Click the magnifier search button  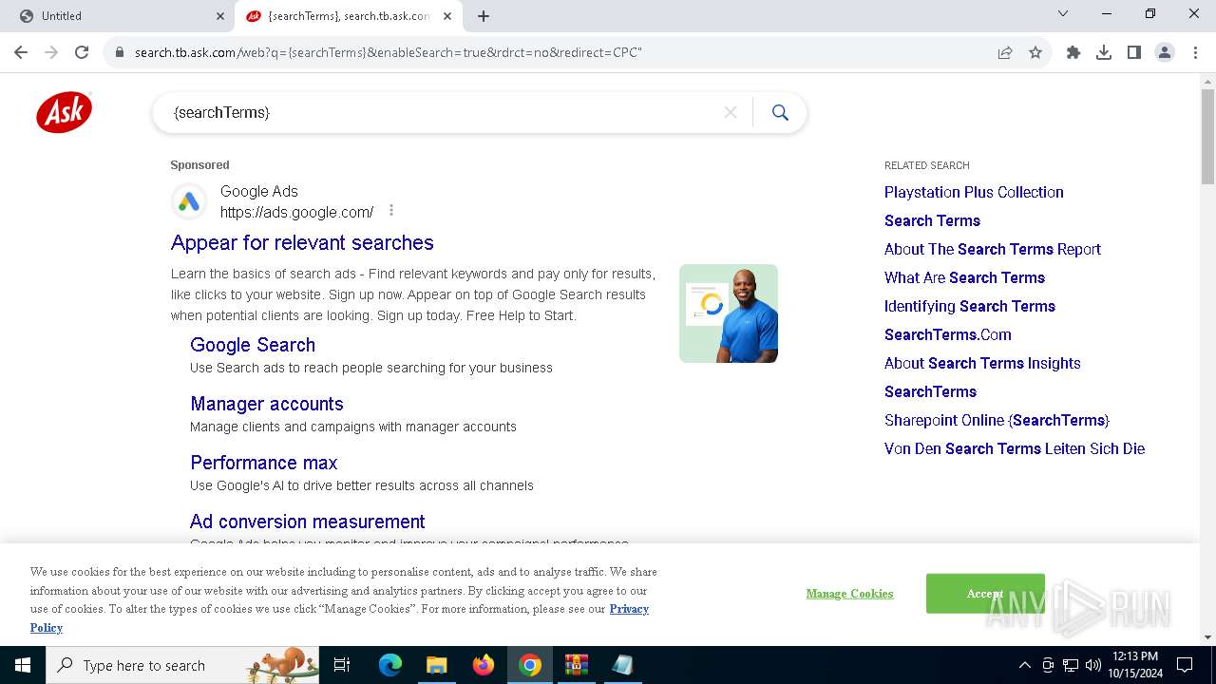(780, 113)
